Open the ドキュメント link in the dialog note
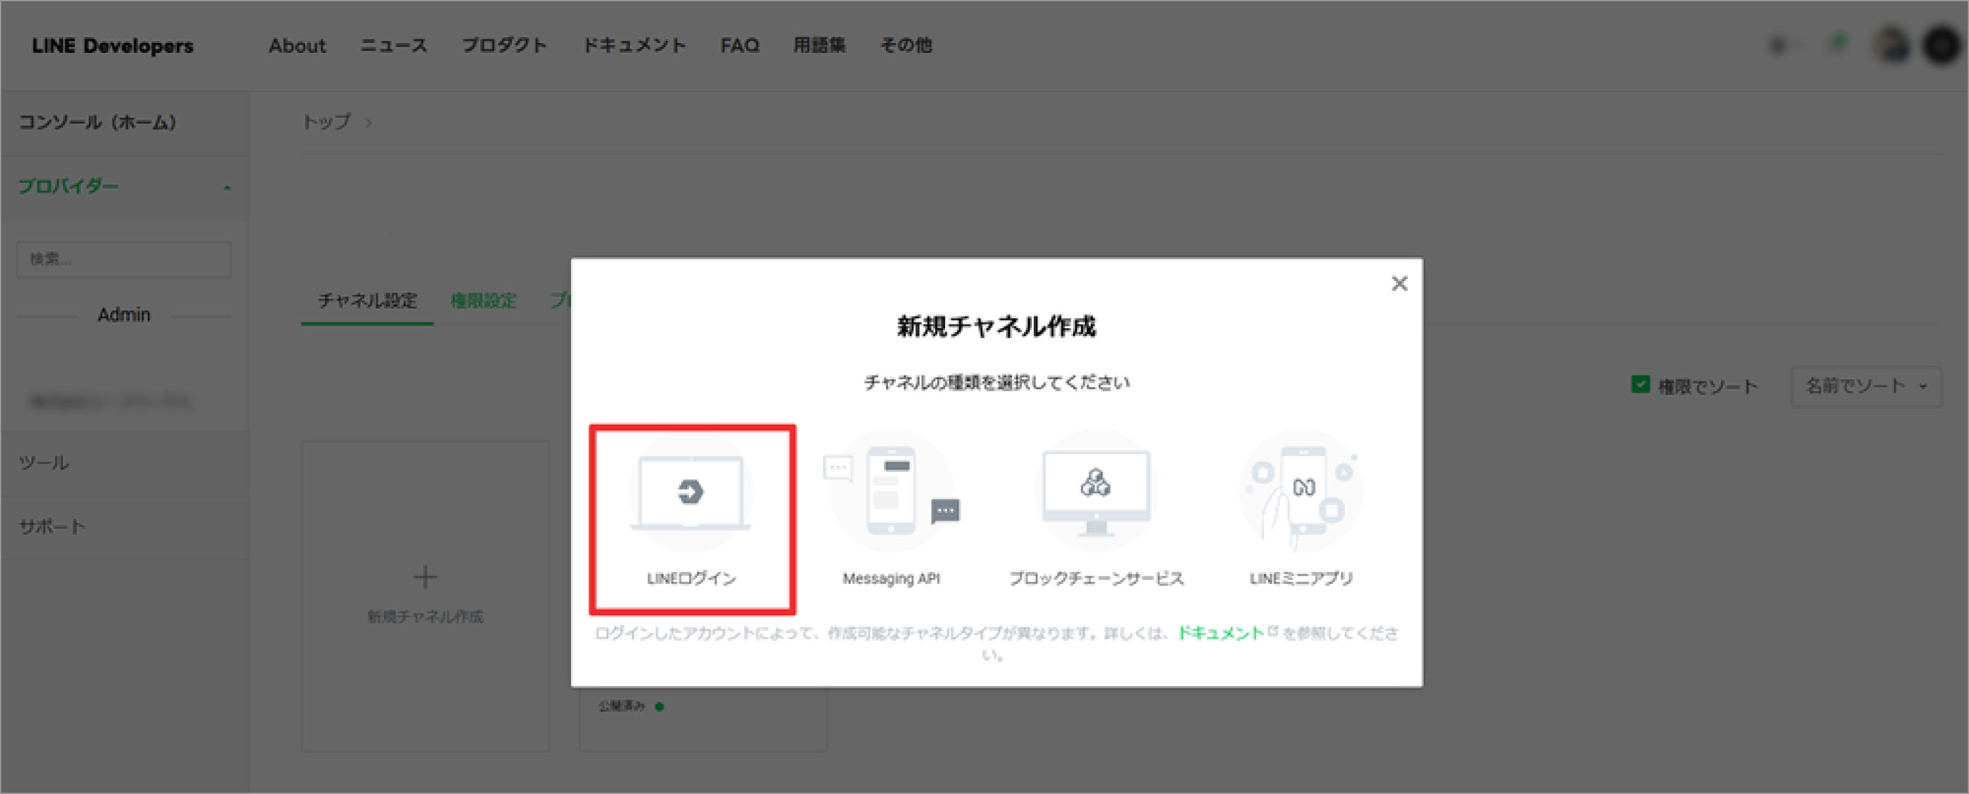Viewport: 1969px width, 794px height. tap(1221, 632)
